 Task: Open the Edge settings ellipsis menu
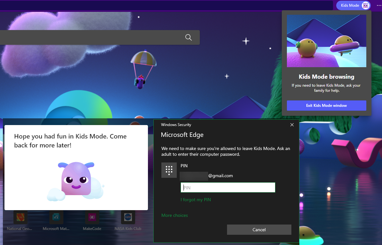coord(378,5)
